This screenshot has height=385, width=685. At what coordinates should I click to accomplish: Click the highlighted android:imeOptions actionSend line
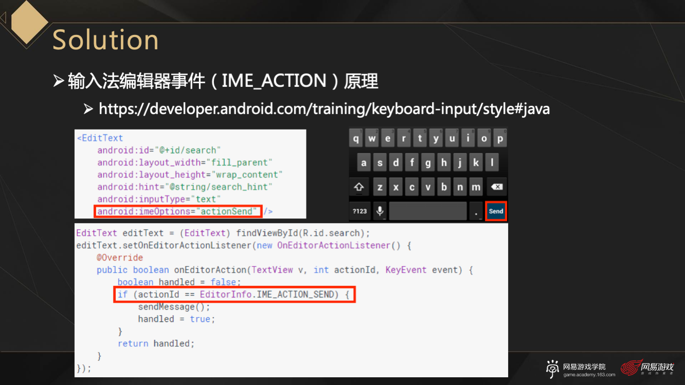(178, 211)
